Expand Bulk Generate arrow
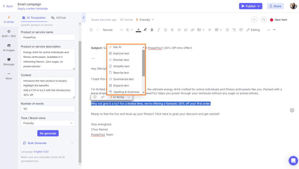 coord(72,143)
